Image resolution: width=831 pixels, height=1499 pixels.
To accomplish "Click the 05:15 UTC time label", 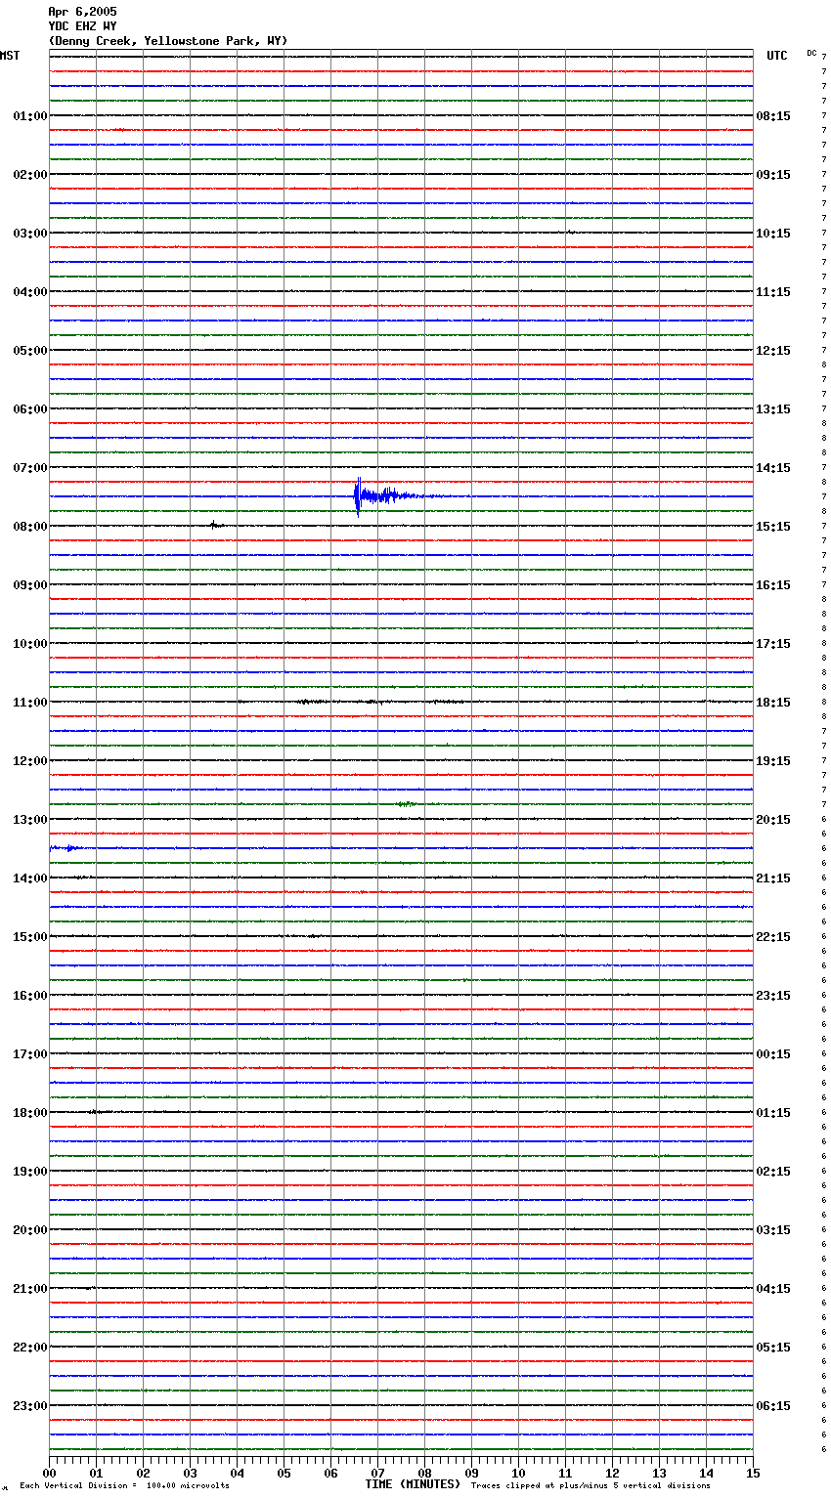I will pos(773,1348).
